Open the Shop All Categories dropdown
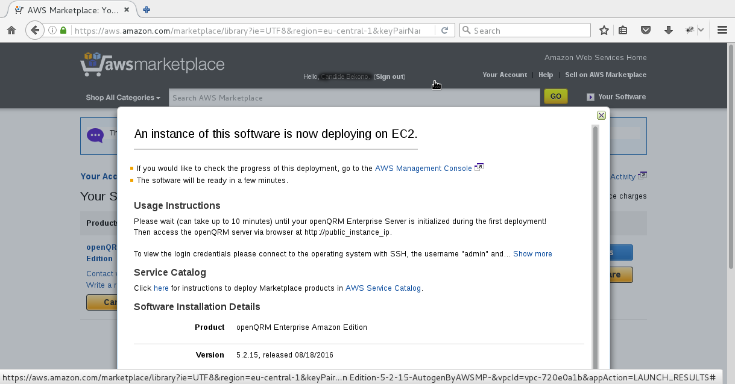Image resolution: width=735 pixels, height=384 pixels. (x=123, y=98)
